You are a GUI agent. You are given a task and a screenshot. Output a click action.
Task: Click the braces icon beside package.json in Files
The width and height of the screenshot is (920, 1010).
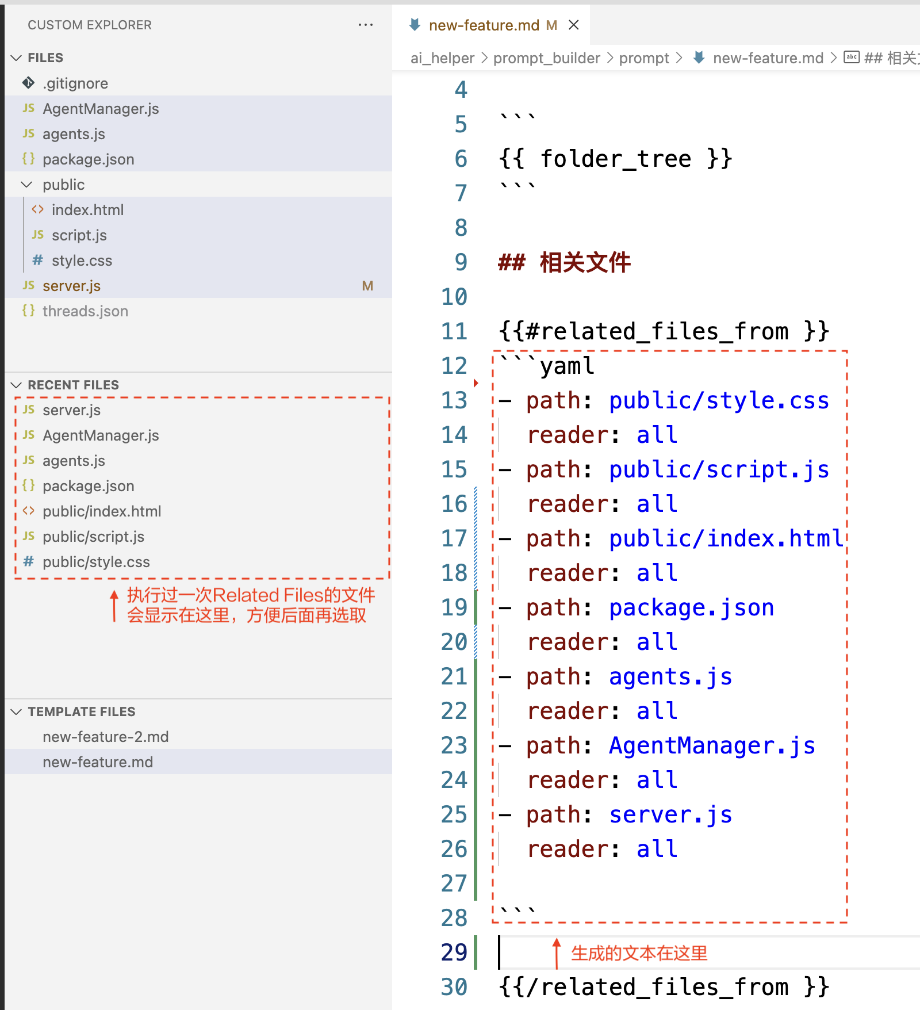pos(29,159)
